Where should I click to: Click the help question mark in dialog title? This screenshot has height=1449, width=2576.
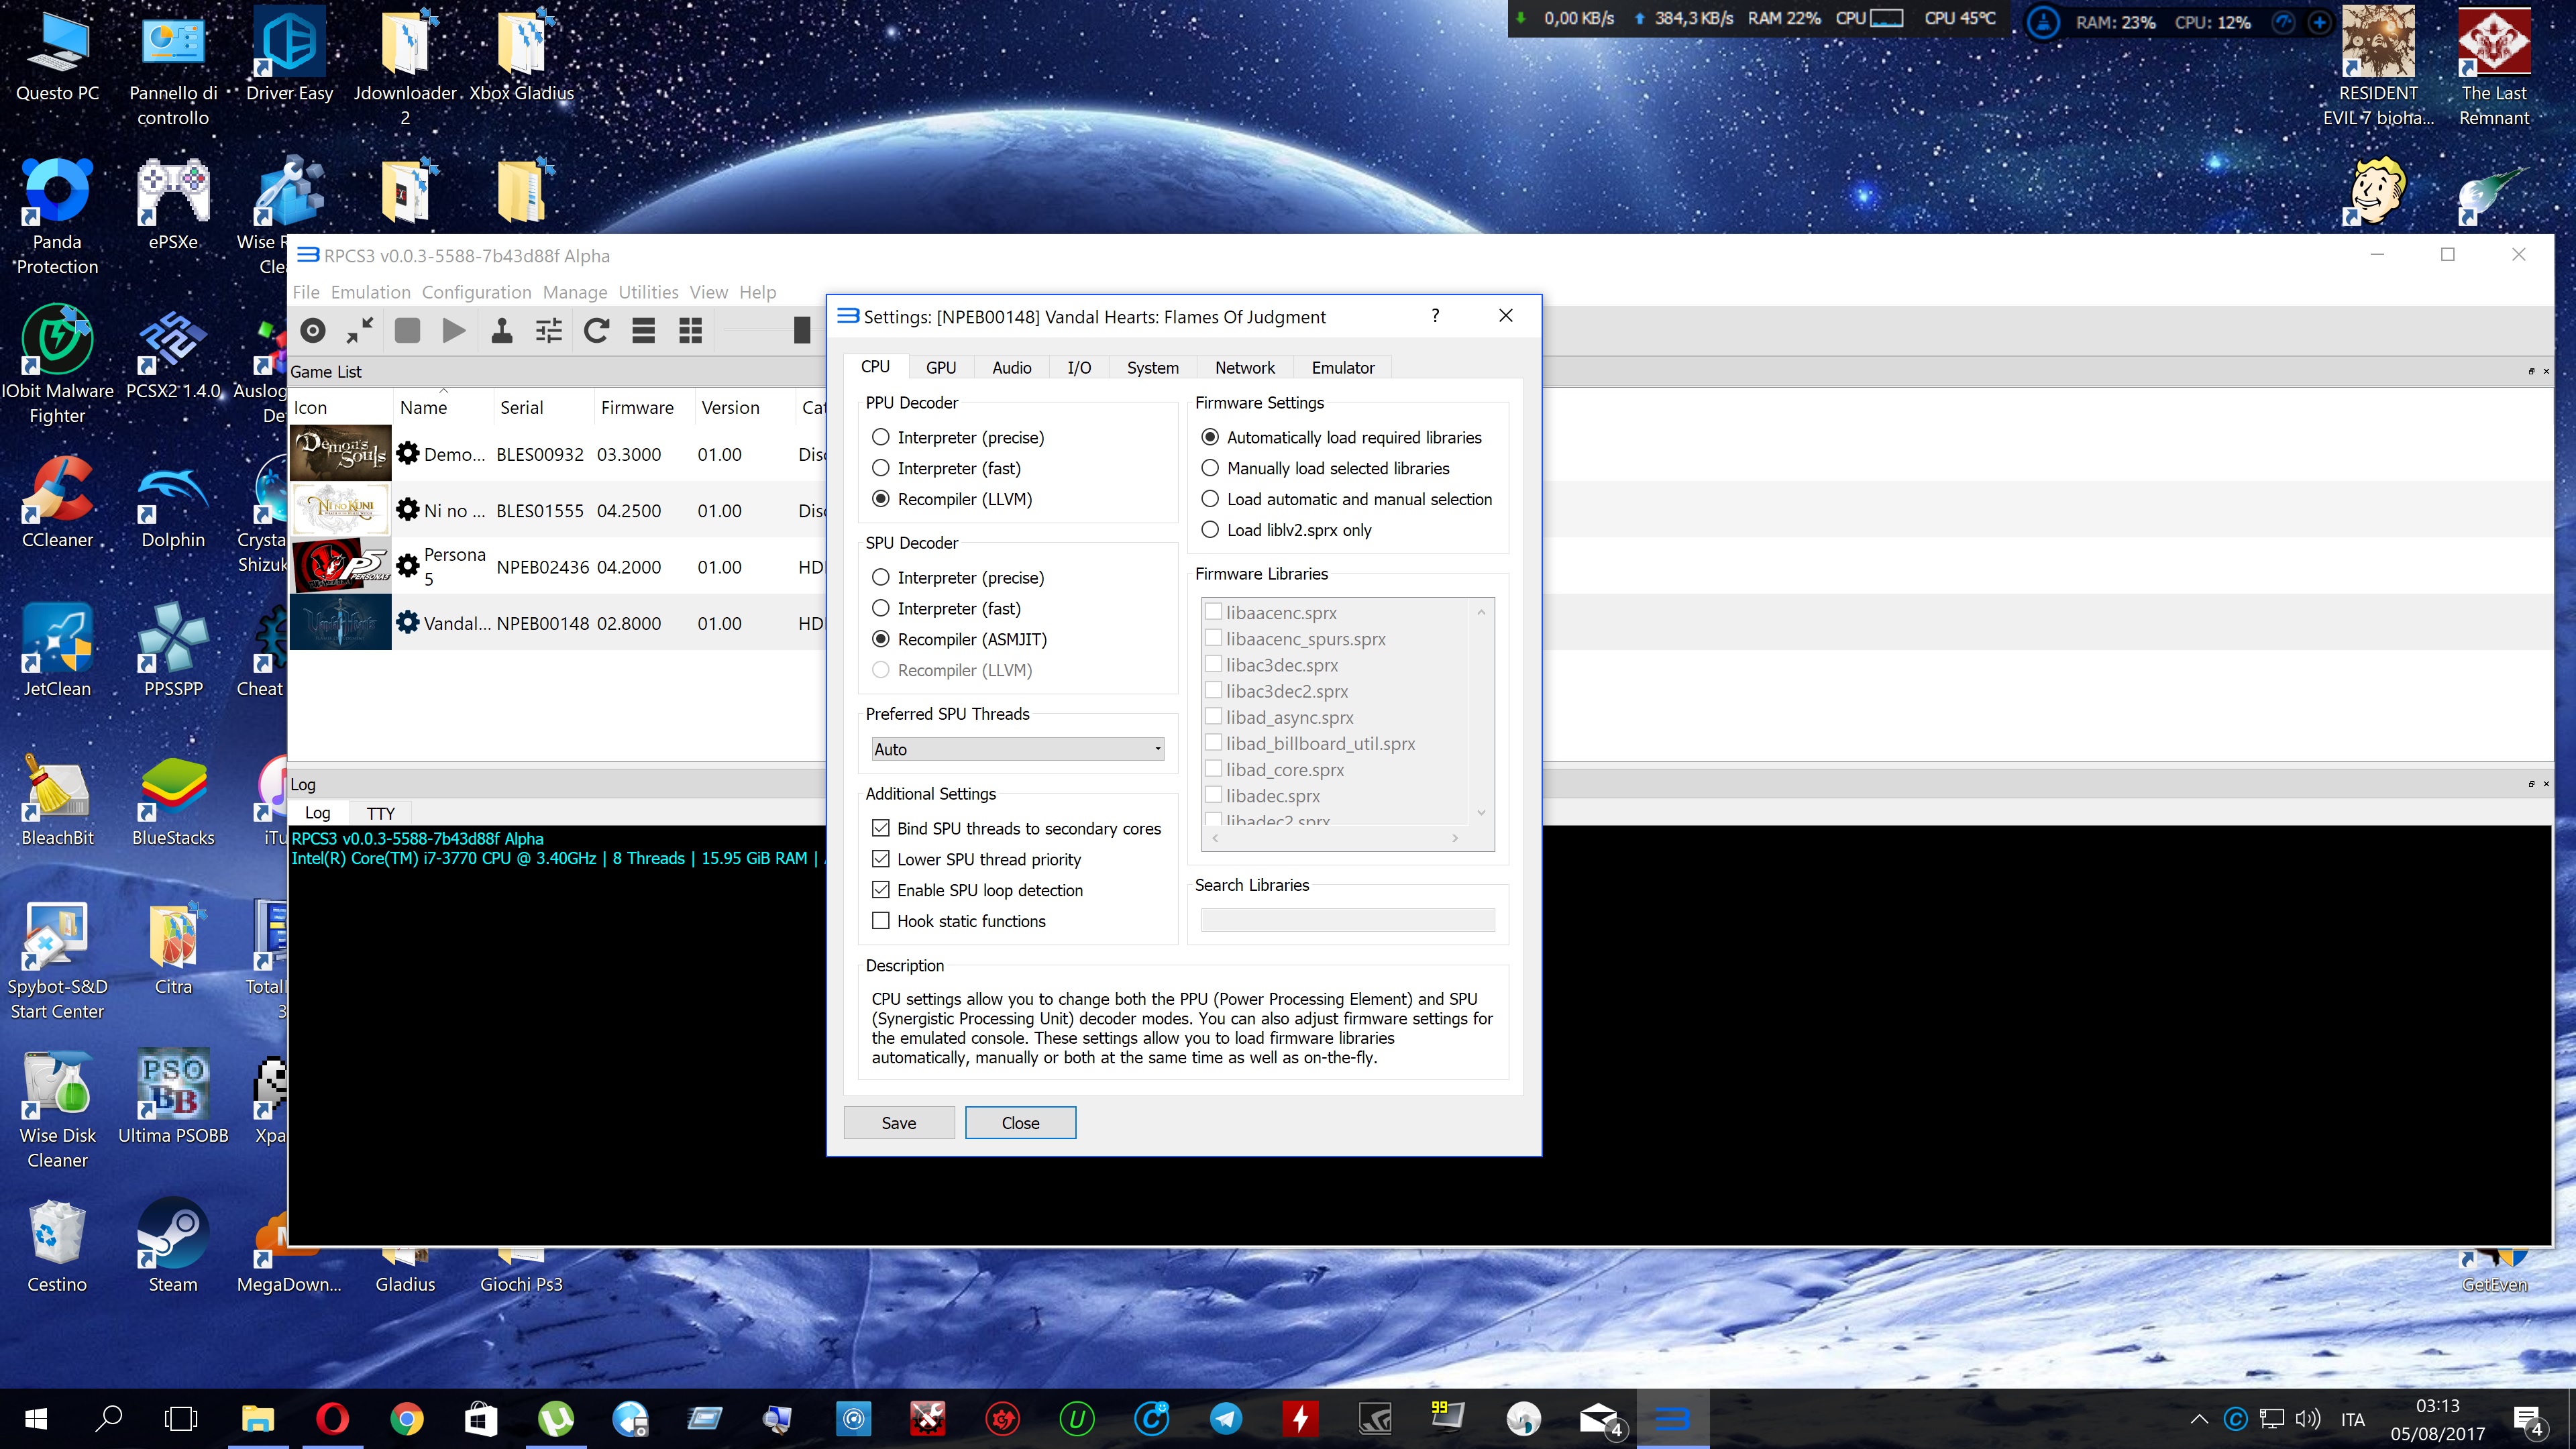point(1435,316)
